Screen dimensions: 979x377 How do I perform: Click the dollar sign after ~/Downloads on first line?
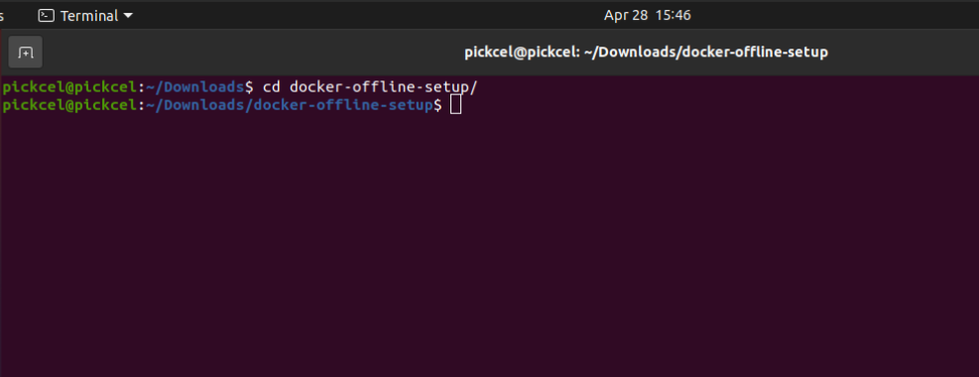click(x=249, y=87)
